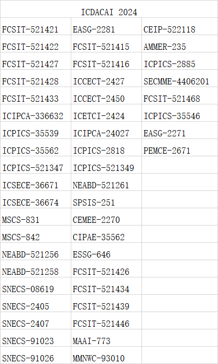The width and height of the screenshot is (218, 364).
Task: Select cell AMMER-235
Action: tap(180, 44)
